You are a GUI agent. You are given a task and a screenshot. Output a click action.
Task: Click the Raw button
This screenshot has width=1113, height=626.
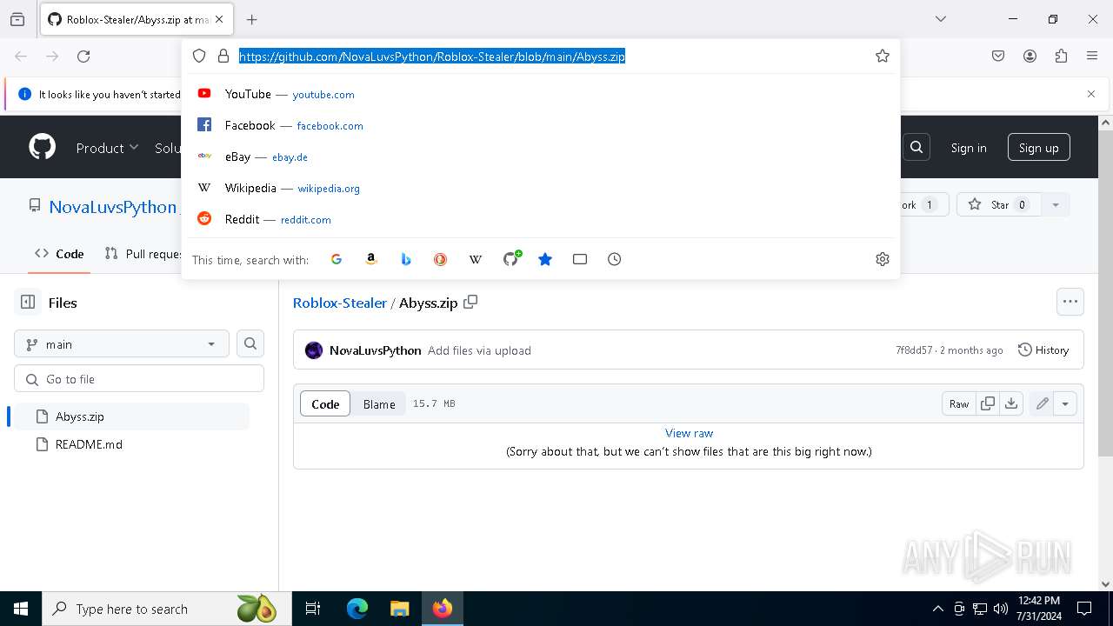coord(959,403)
